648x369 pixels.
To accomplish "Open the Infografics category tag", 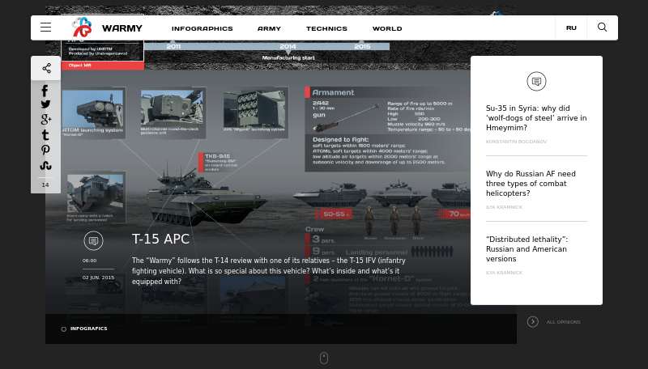I will (x=88, y=329).
